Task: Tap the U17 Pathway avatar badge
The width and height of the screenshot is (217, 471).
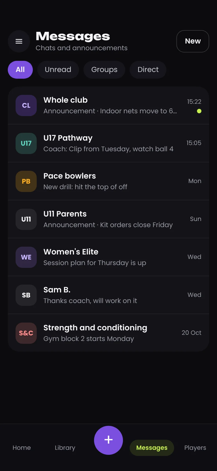Action: coord(26,143)
